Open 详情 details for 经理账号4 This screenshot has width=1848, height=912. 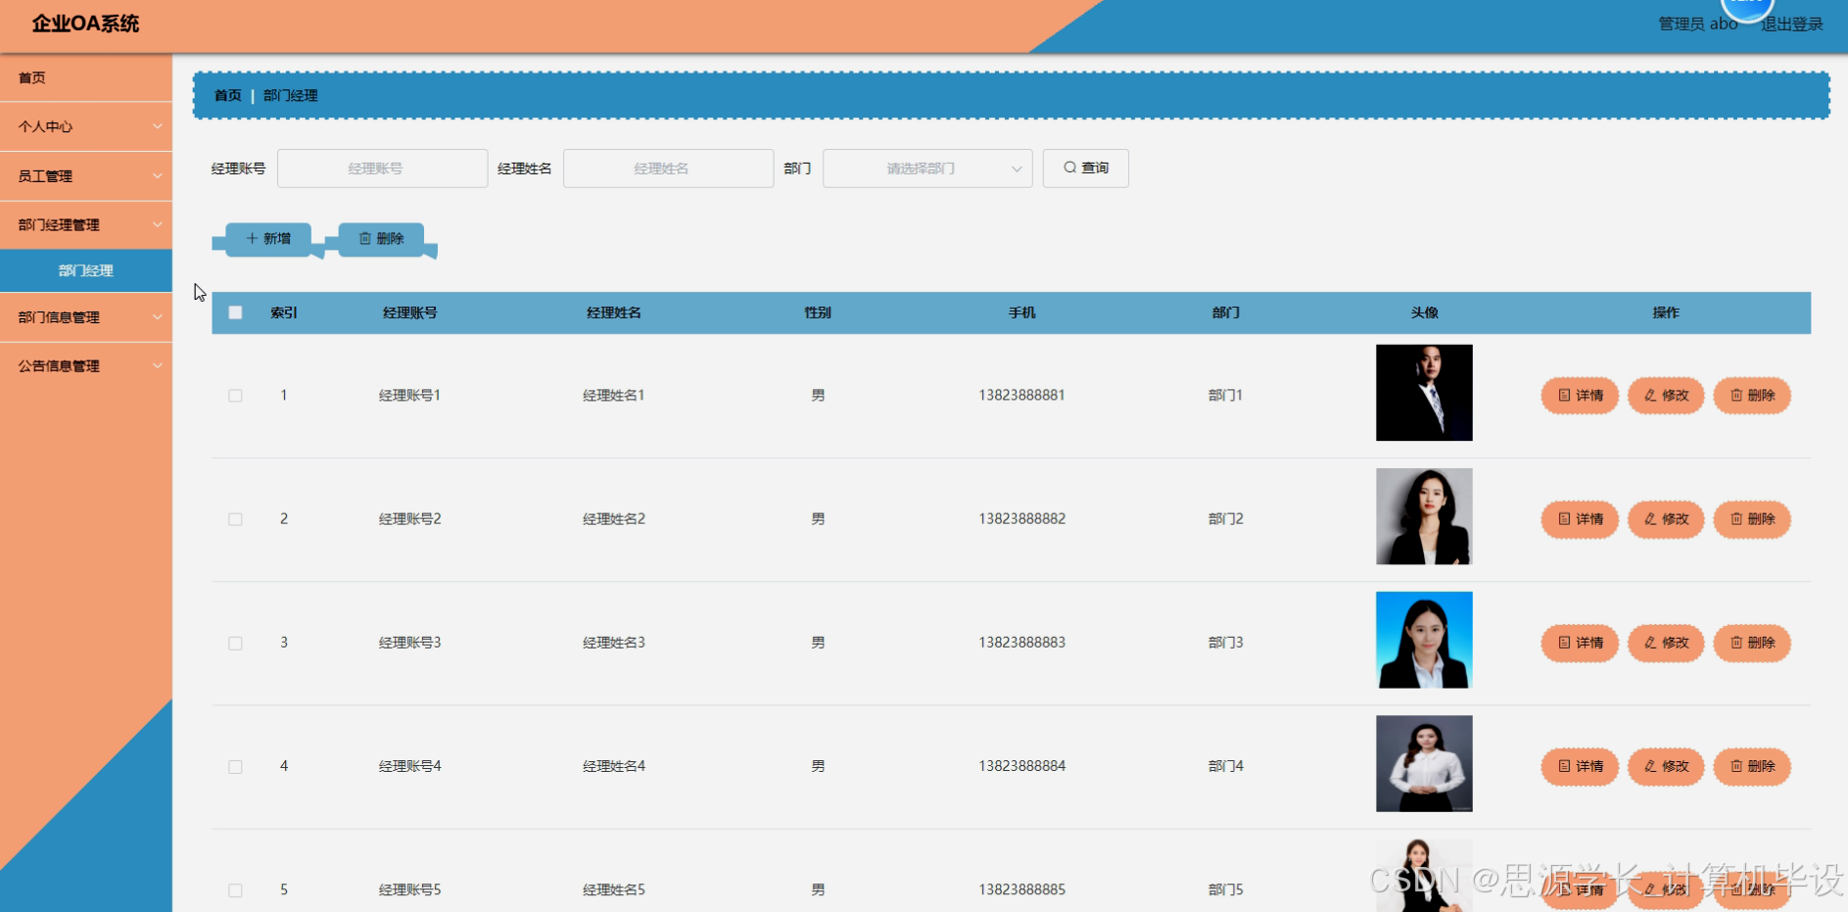coord(1579,766)
